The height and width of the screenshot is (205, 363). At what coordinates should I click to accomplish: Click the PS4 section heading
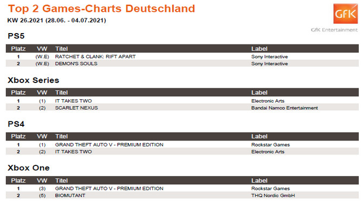pos(16,124)
